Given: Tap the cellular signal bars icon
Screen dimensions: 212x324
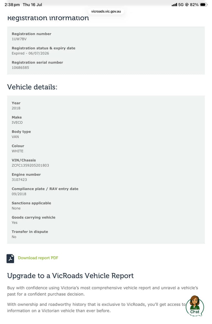Looking at the screenshot, I should pos(174,4).
